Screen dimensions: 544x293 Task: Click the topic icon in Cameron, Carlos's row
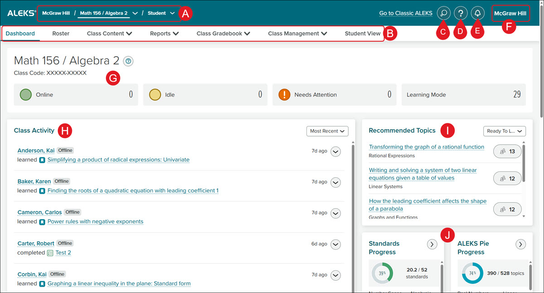pos(42,221)
